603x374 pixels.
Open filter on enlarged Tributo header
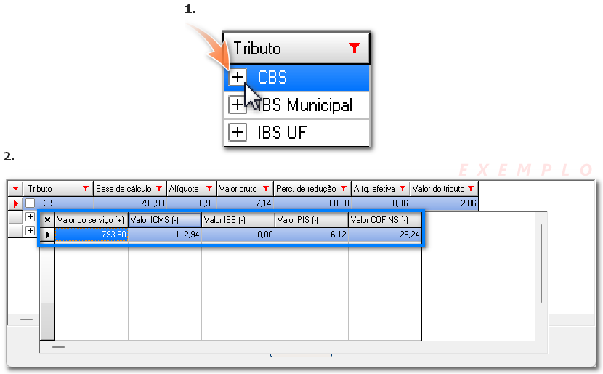(x=355, y=48)
